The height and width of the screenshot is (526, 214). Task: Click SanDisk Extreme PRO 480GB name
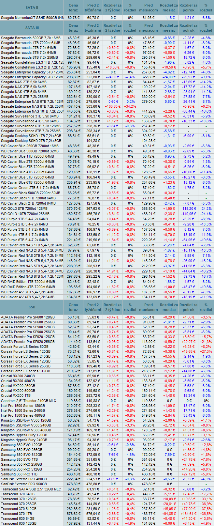click(x=24, y=479)
